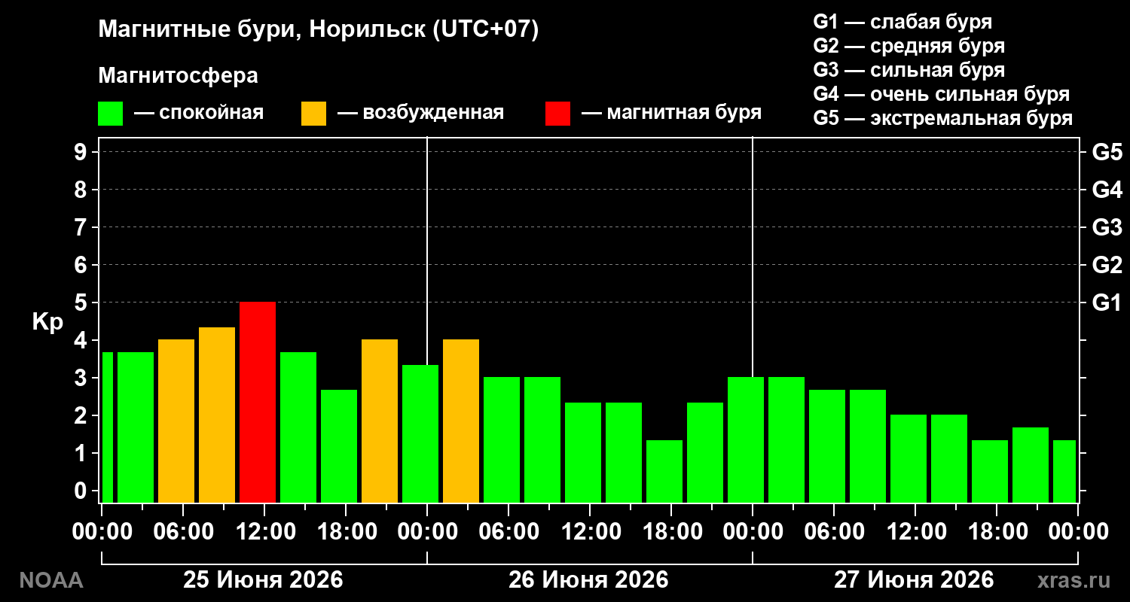Click the last green bar on June 27
Image resolution: width=1130 pixels, height=602 pixels.
tap(1064, 471)
